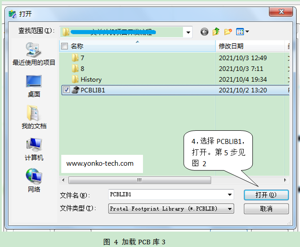
Task: Close the 打开 dialog
Action: pyautogui.click(x=281, y=12)
